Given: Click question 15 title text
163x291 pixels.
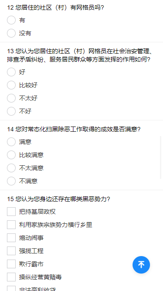Looking at the screenshot, I should tap(59, 199).
